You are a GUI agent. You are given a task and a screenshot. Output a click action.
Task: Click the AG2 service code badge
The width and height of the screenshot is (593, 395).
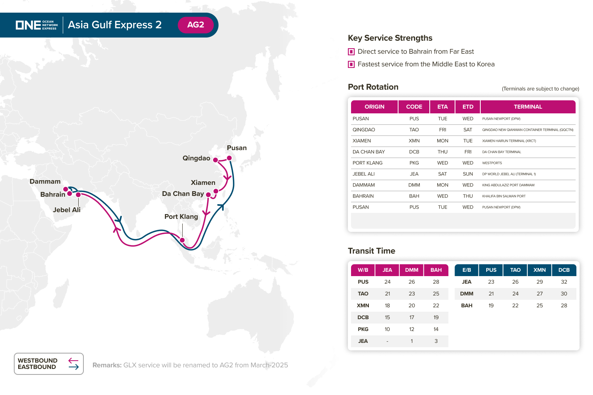[196, 25]
